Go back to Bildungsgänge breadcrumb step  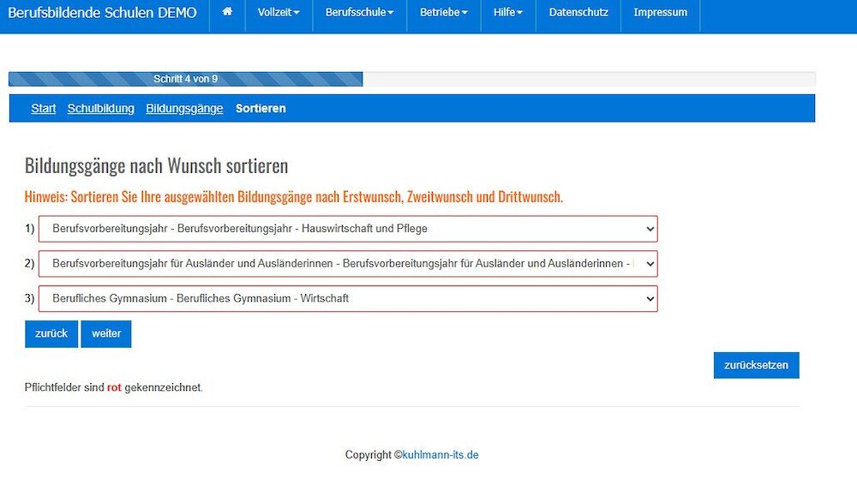(x=184, y=109)
